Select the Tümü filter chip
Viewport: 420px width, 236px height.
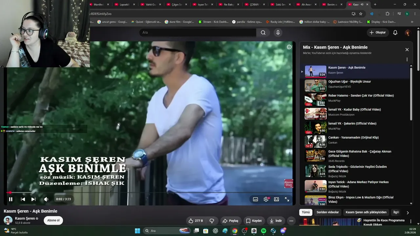pos(306,212)
